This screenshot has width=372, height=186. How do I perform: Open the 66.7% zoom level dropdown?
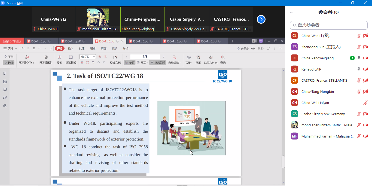pyautogui.click(x=94, y=57)
